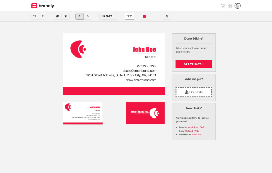Redo the last edit
Image resolution: width=272 pixels, height=173 pixels.
point(43,16)
